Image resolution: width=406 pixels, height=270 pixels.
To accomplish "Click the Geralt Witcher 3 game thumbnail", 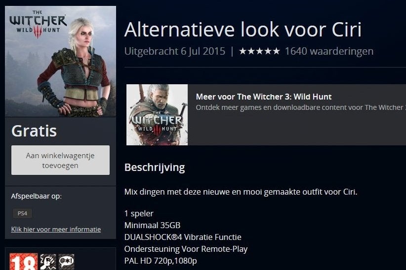I will click(157, 115).
